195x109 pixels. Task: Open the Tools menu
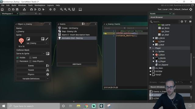30,5
